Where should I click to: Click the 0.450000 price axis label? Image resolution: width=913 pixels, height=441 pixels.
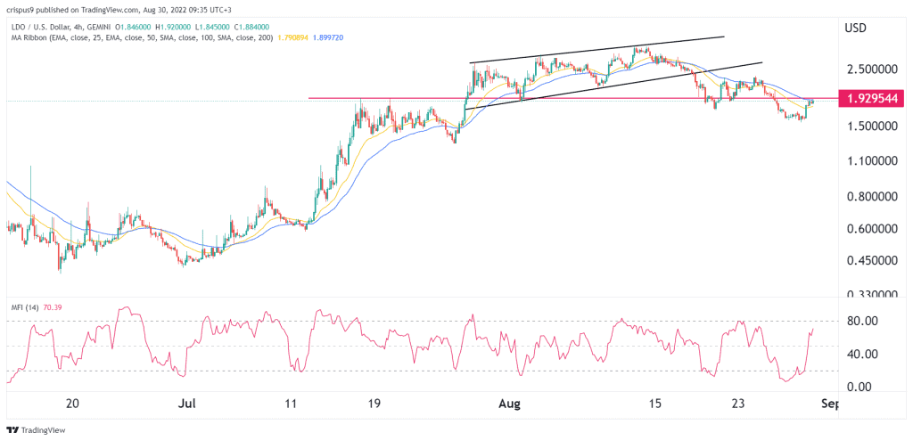click(x=870, y=262)
